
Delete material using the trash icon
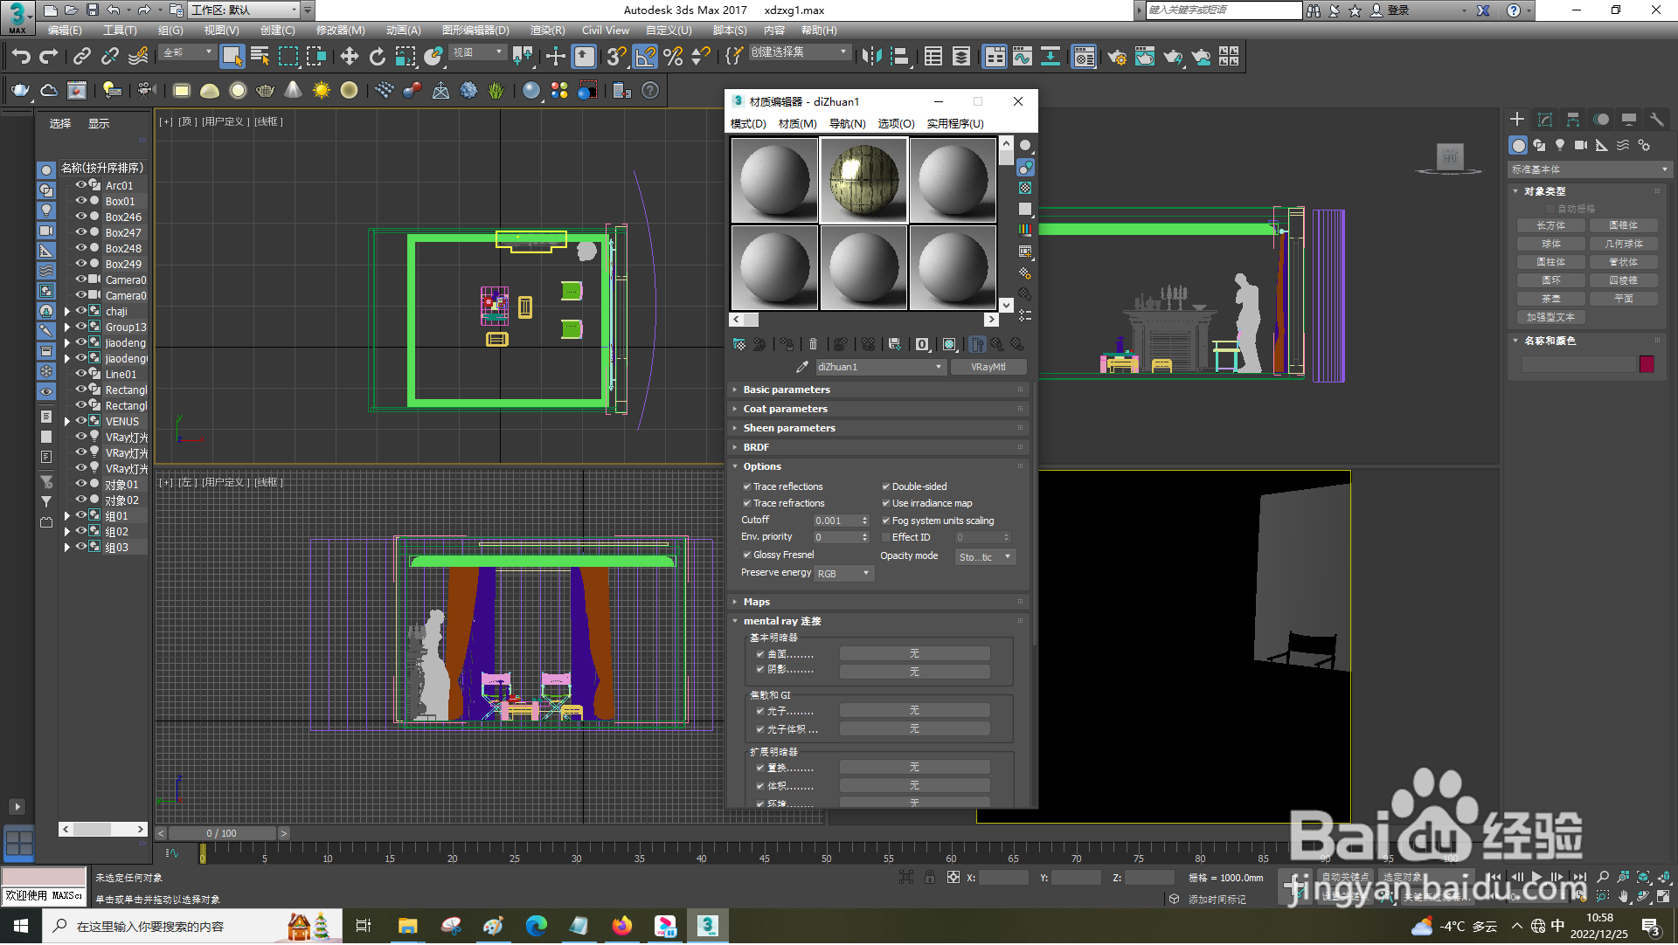(813, 344)
